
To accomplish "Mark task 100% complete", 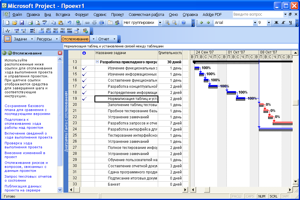I will [x=70, y=31].
